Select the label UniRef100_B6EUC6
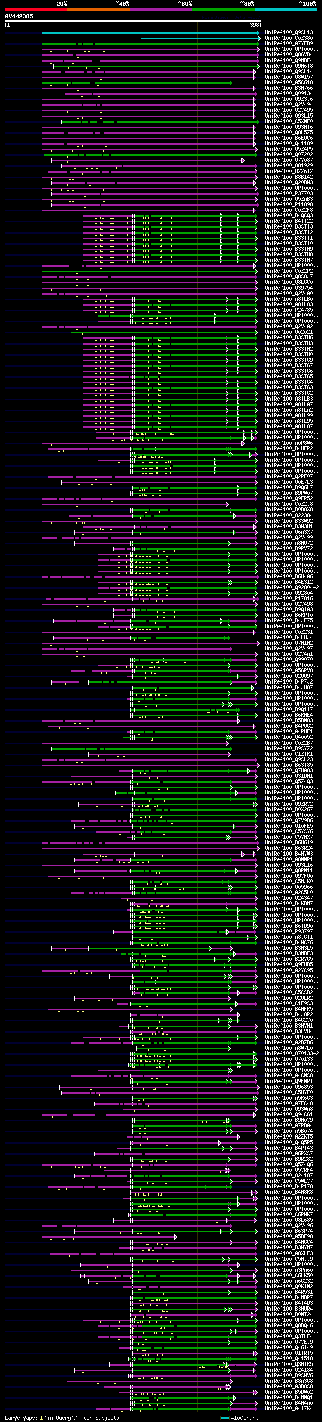 (x=289, y=138)
